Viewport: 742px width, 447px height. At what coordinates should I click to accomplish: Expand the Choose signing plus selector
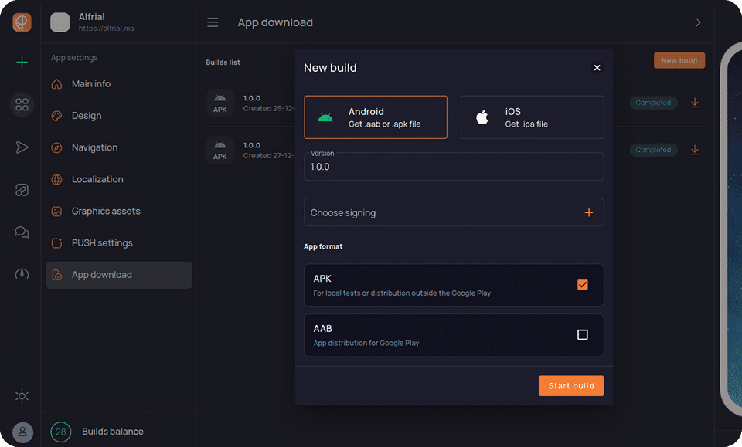588,212
